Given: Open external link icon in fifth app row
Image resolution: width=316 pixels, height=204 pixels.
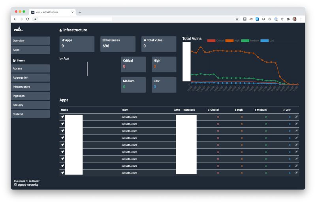Looking at the screenshot, I should (296, 145).
